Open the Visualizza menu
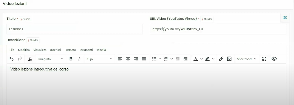Viewport: 294px width, 105px height. click(x=40, y=50)
